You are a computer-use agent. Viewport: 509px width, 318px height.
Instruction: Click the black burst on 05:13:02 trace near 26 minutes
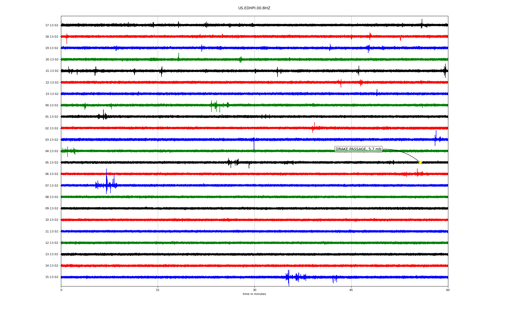tap(233, 163)
